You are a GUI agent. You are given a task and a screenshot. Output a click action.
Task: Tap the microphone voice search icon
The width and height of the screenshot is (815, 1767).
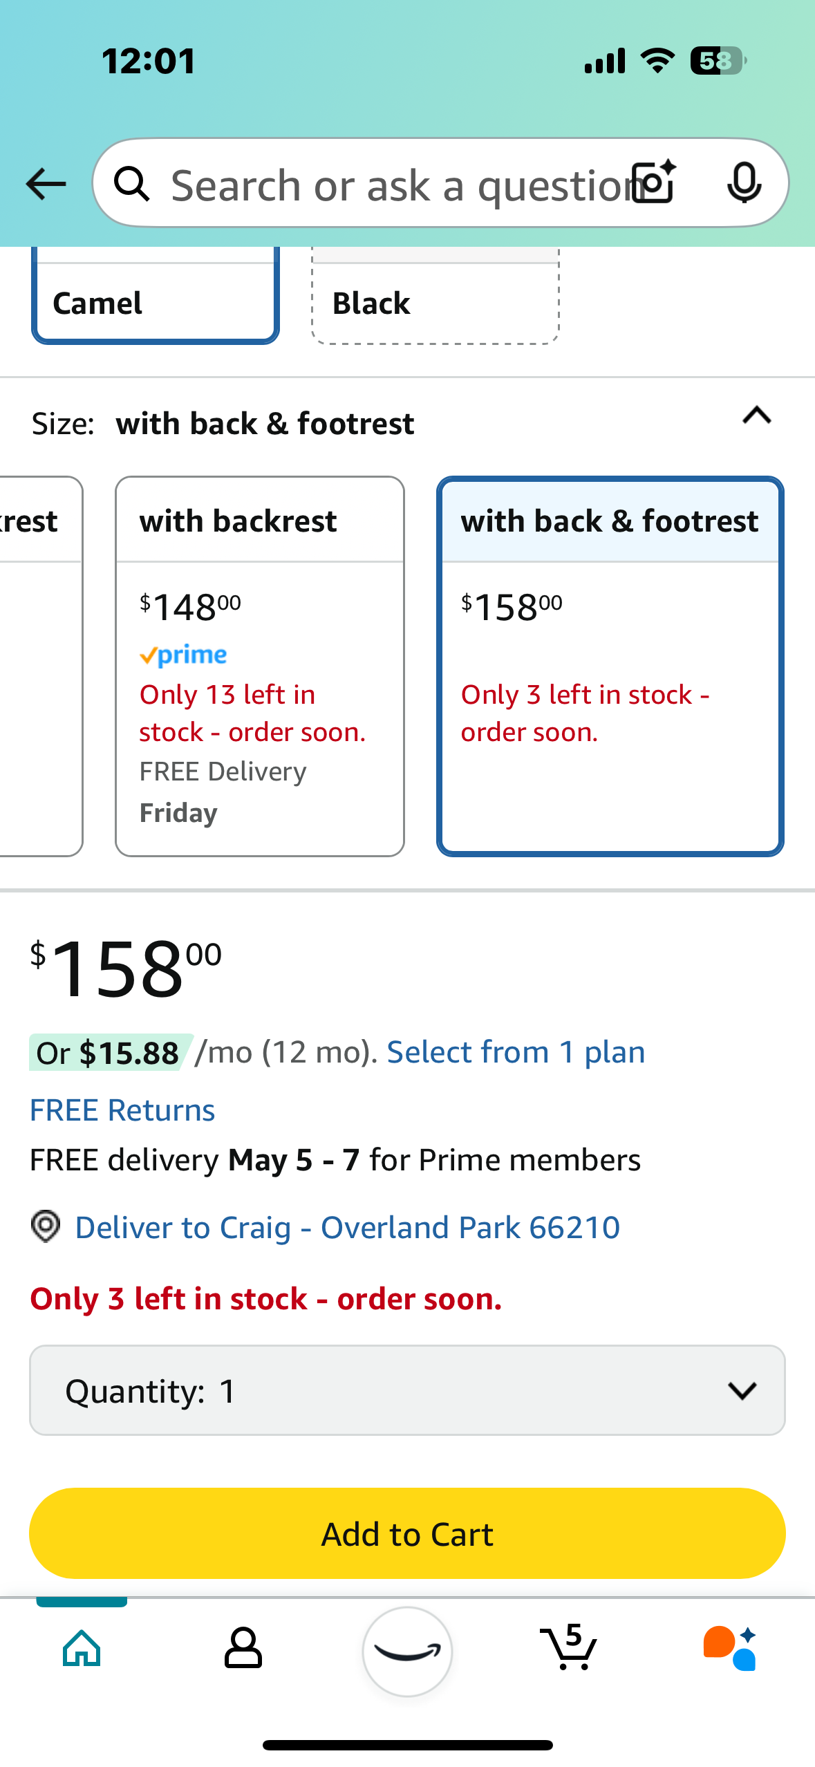click(x=744, y=183)
